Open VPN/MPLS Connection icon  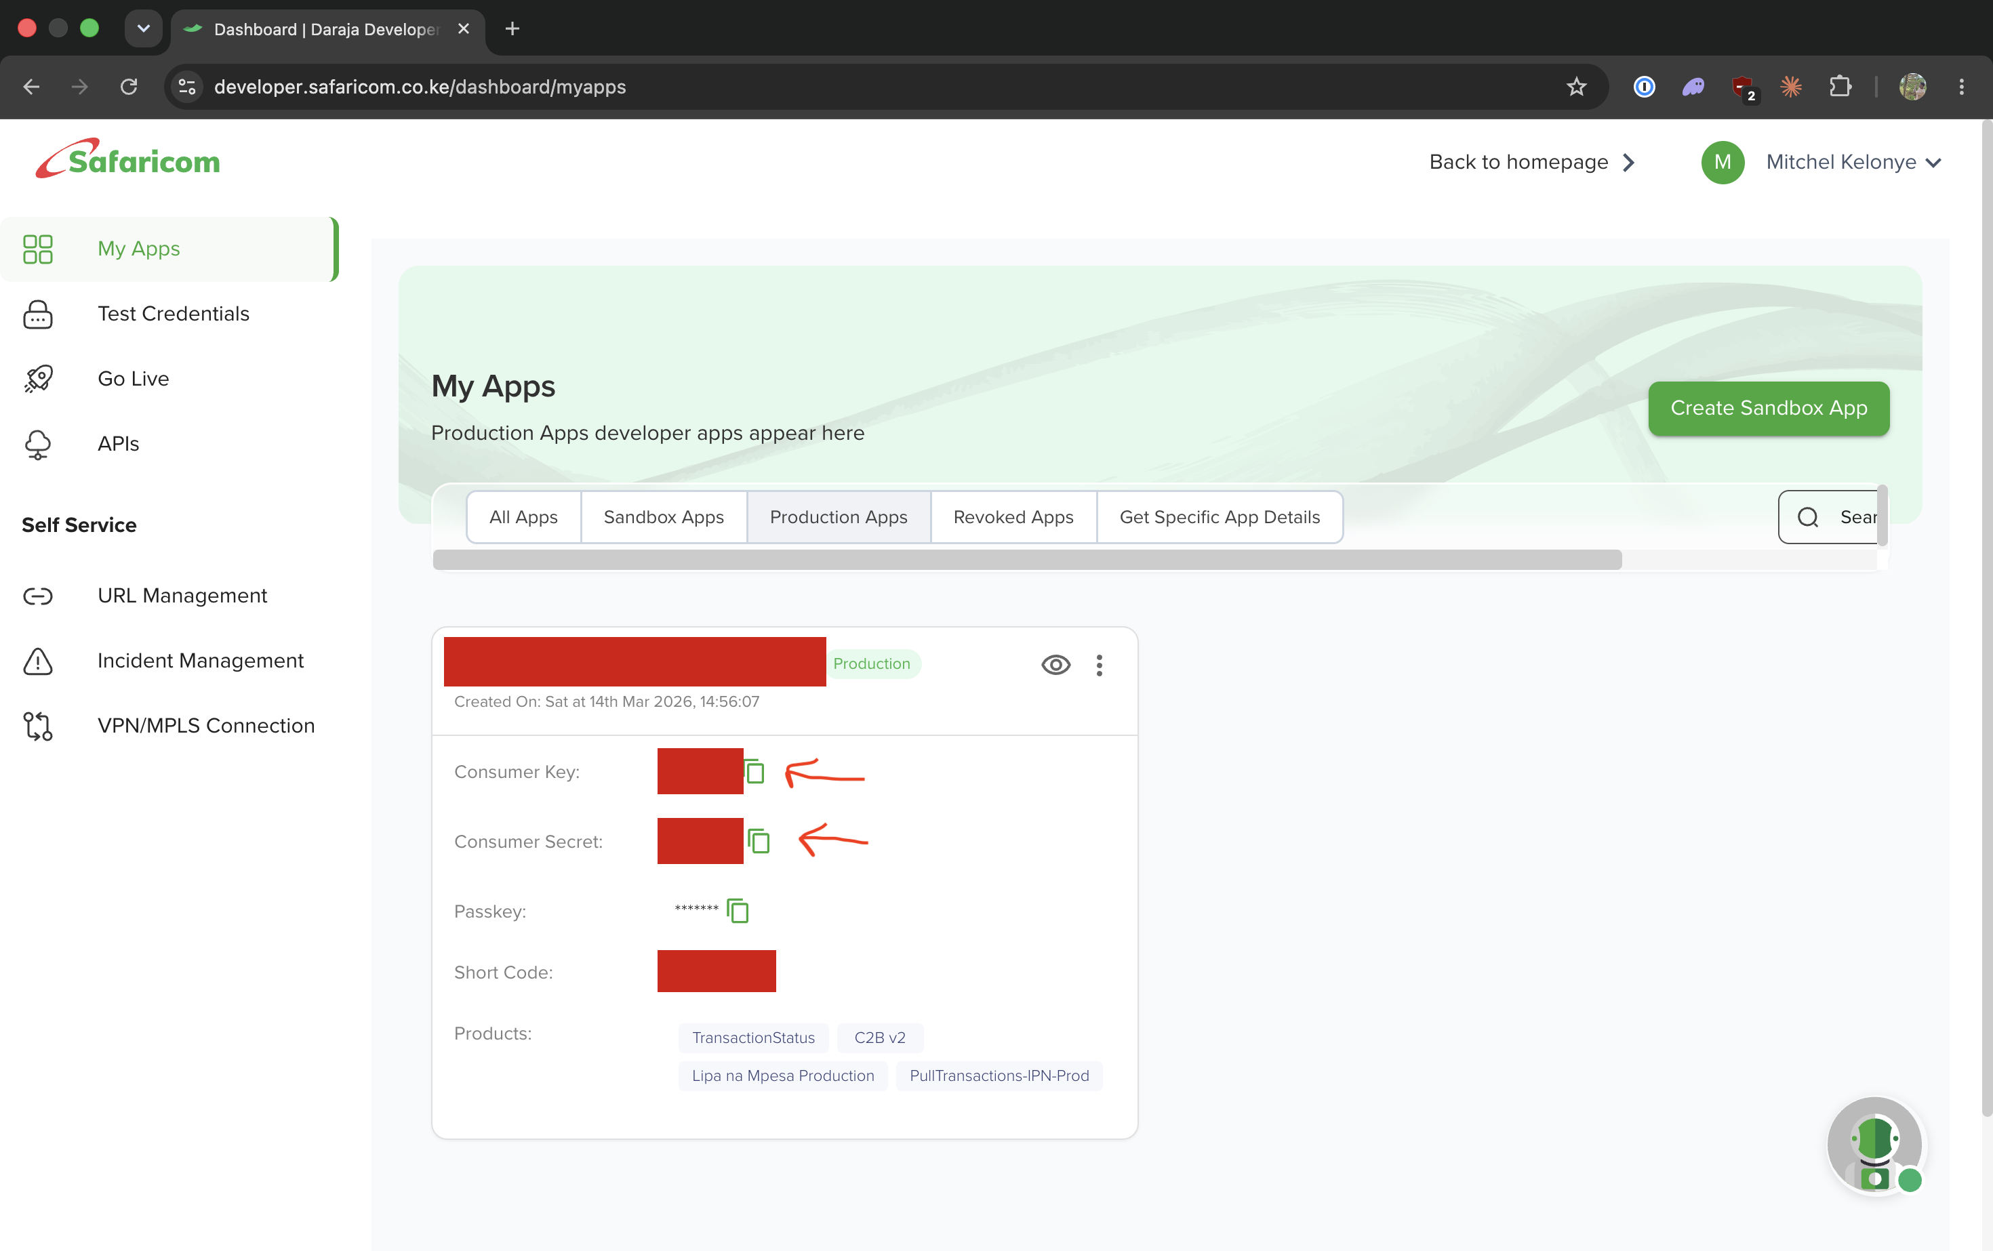(38, 726)
